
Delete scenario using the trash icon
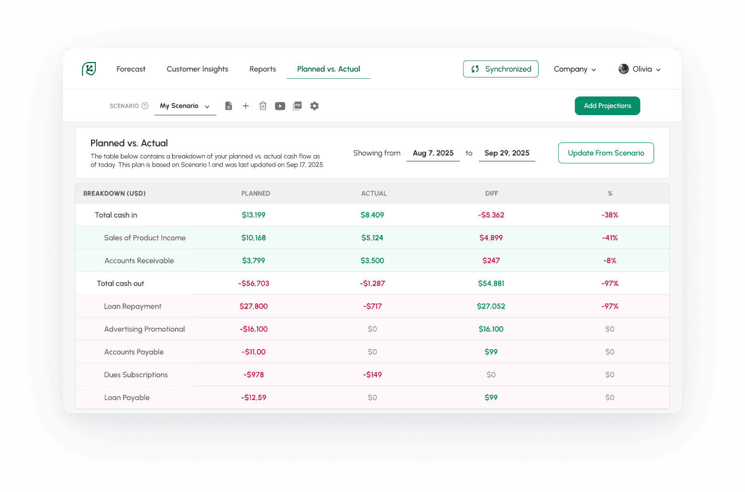tap(263, 106)
